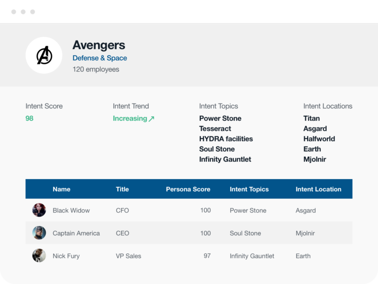Viewport: 378px width, 284px height.
Task: Select the Captain America table row name
Action: tap(76, 233)
